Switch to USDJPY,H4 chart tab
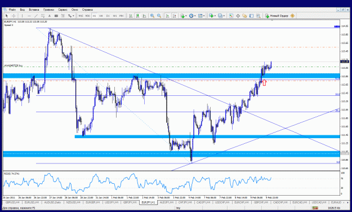Image resolution: width=352 pixels, height=212 pixels. [x=112, y=202]
